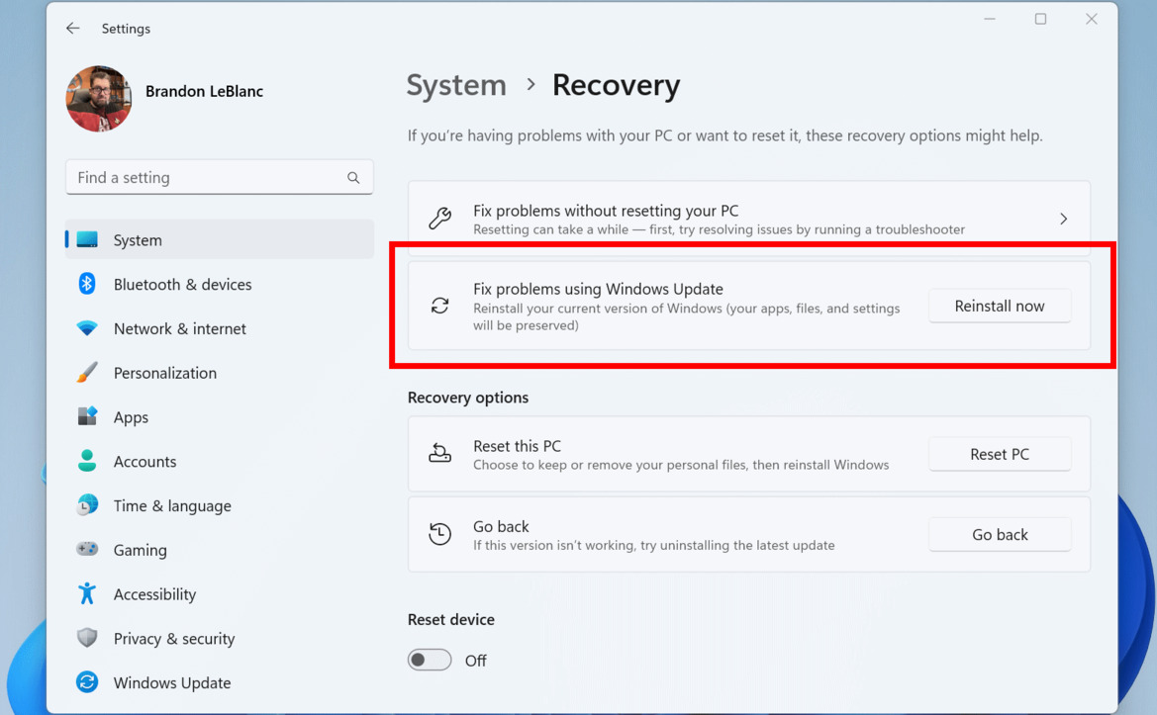Click the Reset this PC icon

pyautogui.click(x=439, y=453)
